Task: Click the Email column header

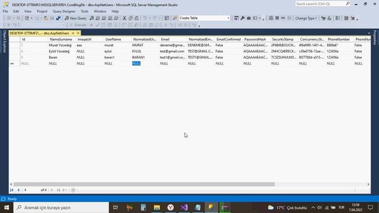Action: tap(173, 39)
